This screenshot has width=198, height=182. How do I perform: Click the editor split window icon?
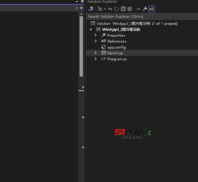click(x=81, y=8)
